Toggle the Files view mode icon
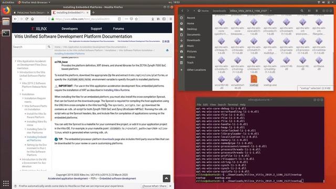The height and width of the screenshot is (189, 336). [x=309, y=10]
